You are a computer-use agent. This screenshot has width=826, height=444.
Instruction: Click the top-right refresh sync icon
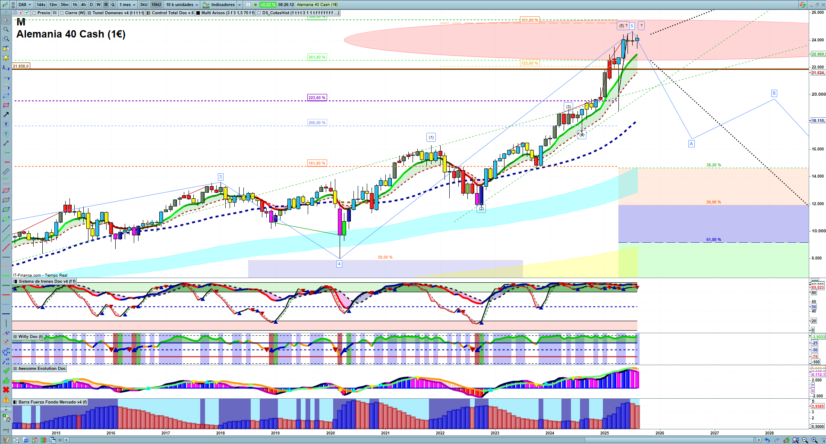802,5
